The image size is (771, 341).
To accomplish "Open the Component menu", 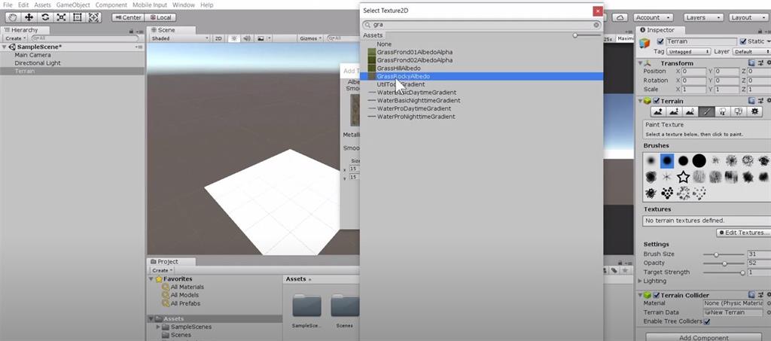I will coord(111,5).
